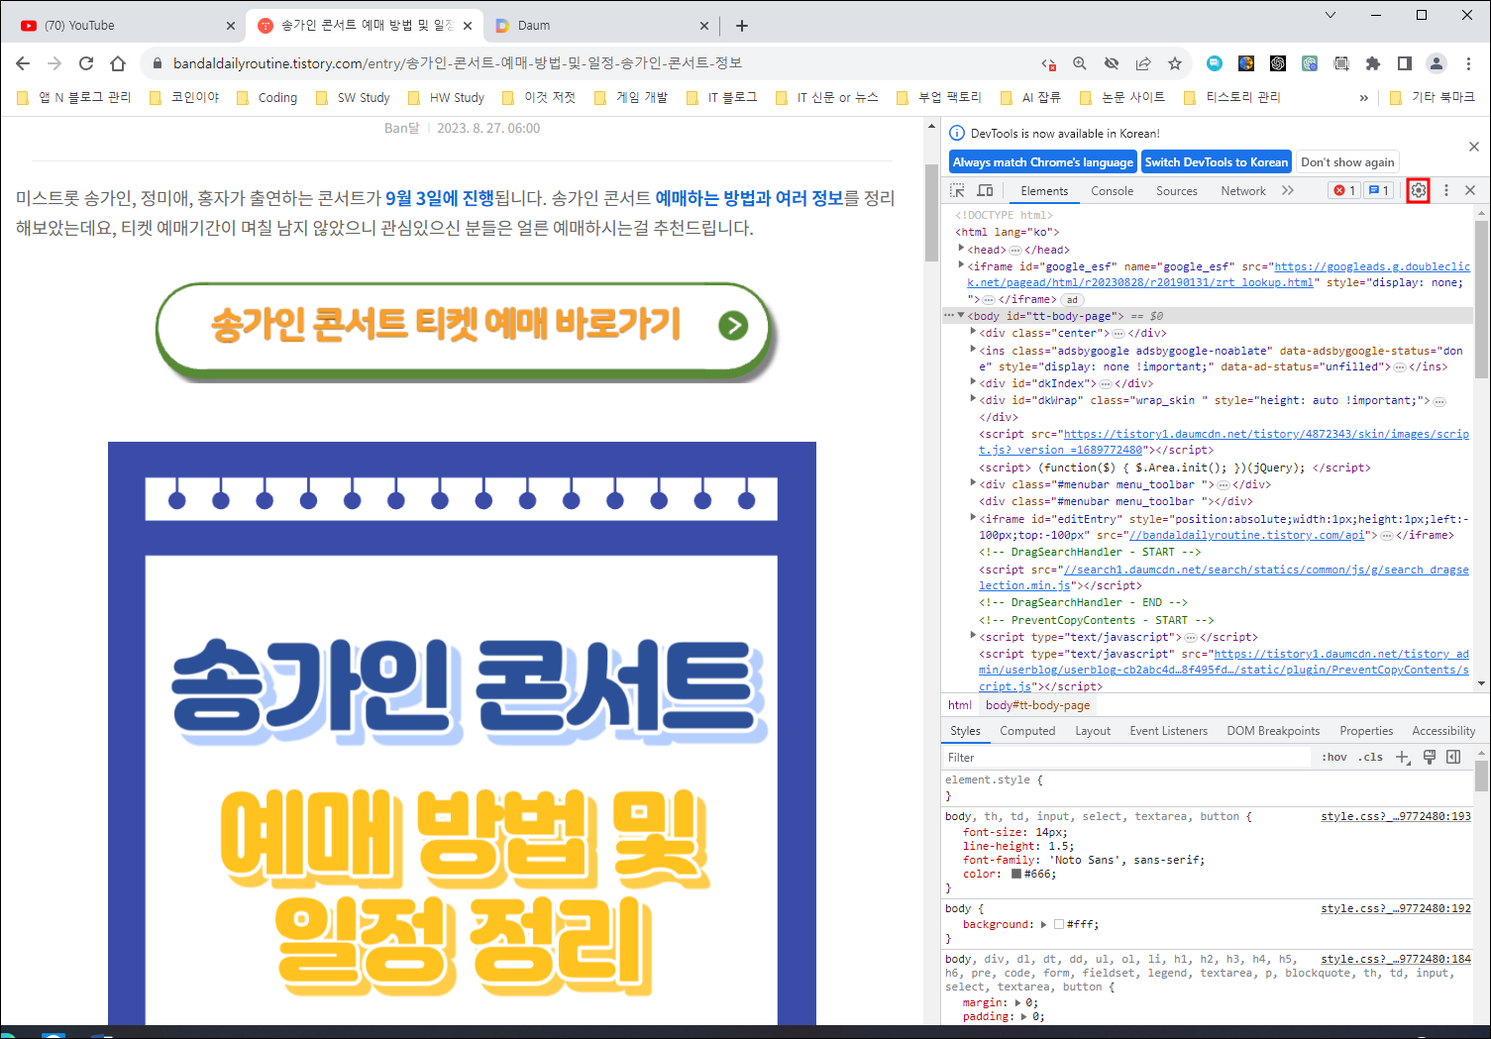Click the blue issues count badge
Viewport: 1491px width, 1039px height.
[1378, 190]
